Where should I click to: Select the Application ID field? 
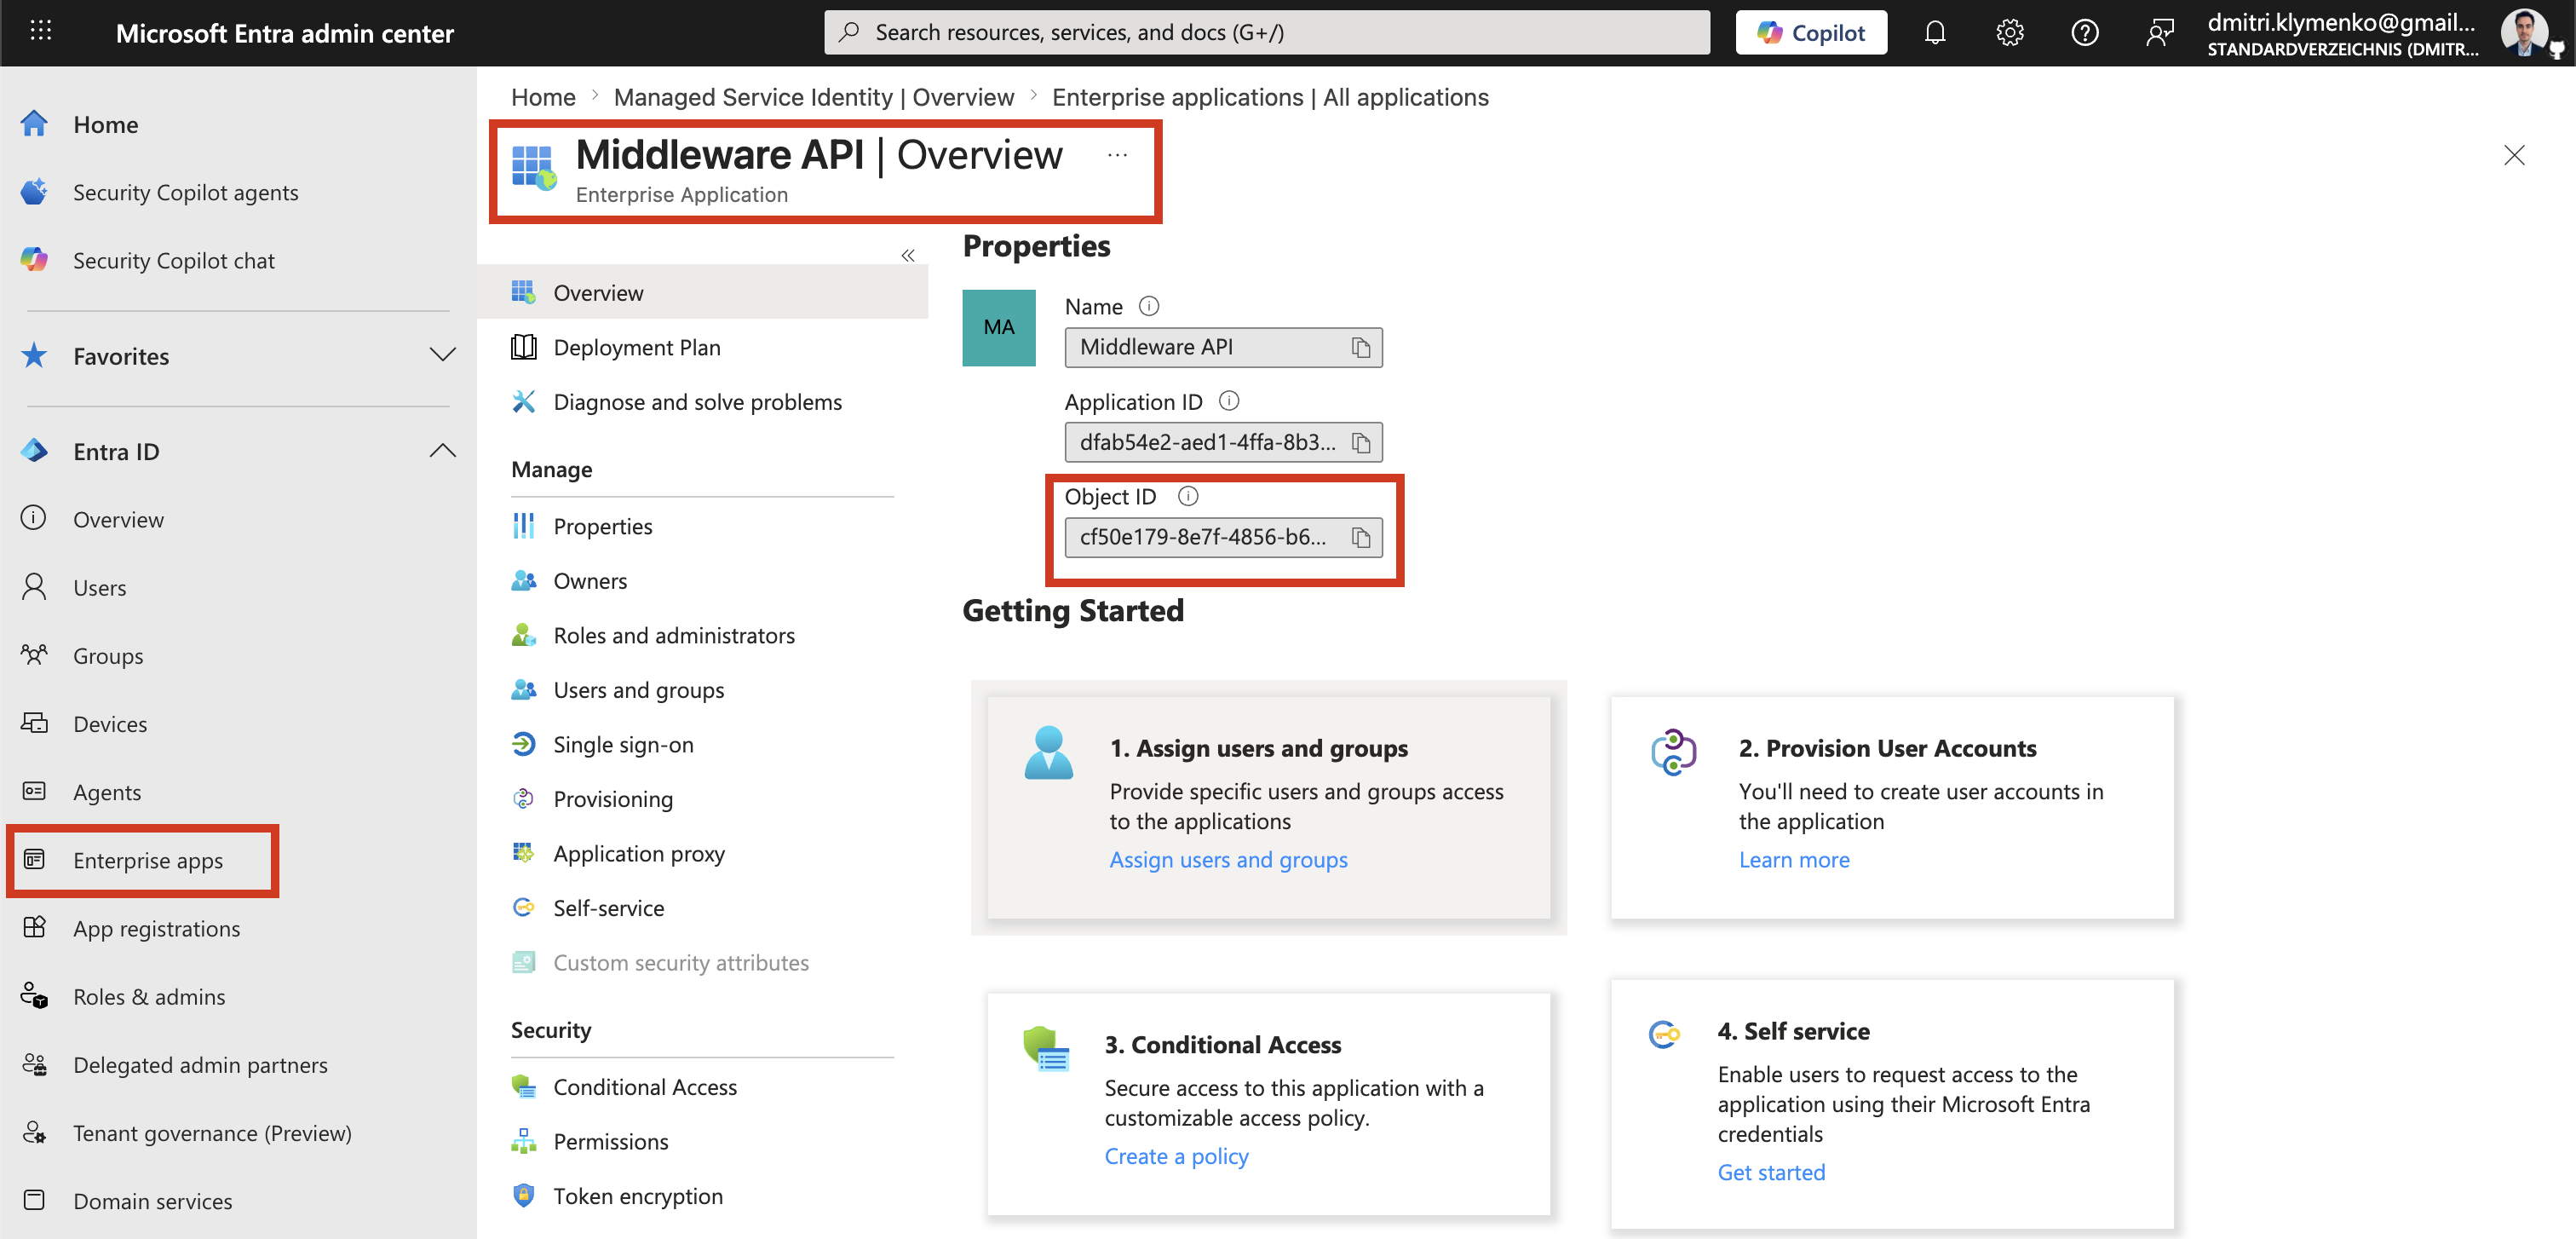point(1223,442)
